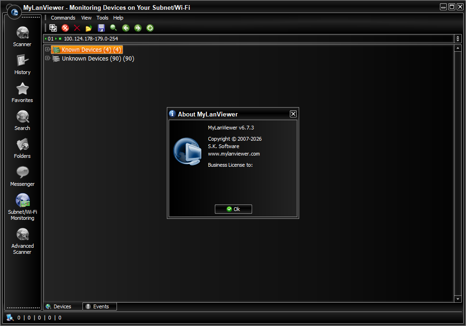Open the Messenger sidebar module
The width and height of the screenshot is (466, 326).
coord(22,176)
